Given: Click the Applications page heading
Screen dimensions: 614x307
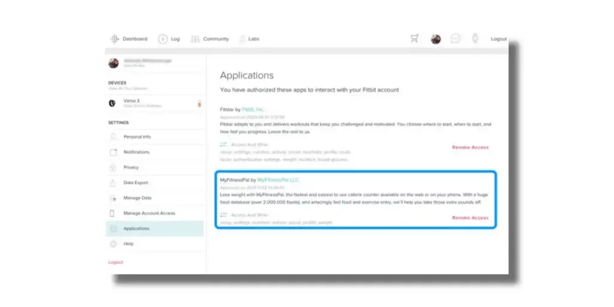Looking at the screenshot, I should tap(246, 75).
